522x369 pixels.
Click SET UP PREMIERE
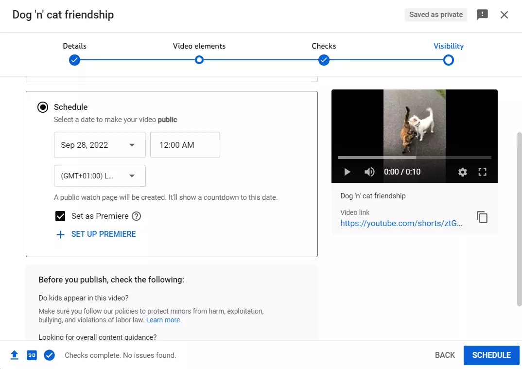[x=97, y=234]
